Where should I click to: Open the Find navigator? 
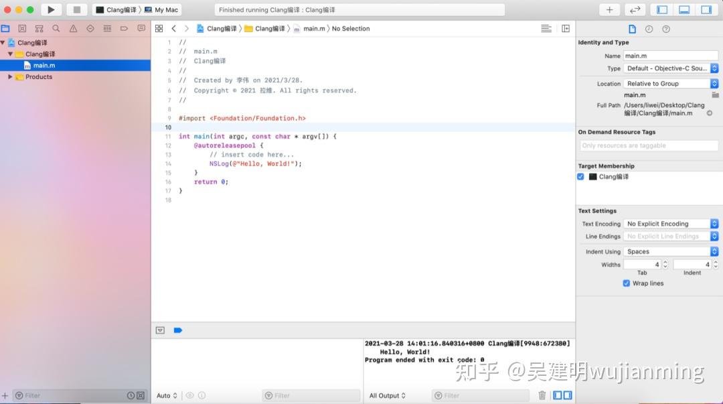point(56,29)
